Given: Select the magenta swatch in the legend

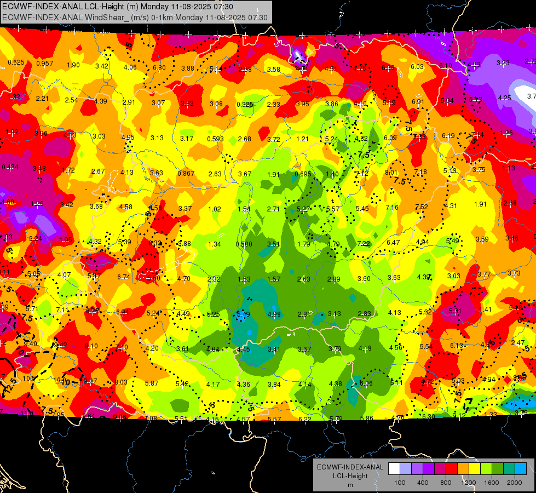Looking at the screenshot, I should click(440, 469).
